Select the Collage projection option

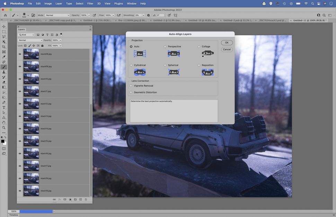pos(199,46)
